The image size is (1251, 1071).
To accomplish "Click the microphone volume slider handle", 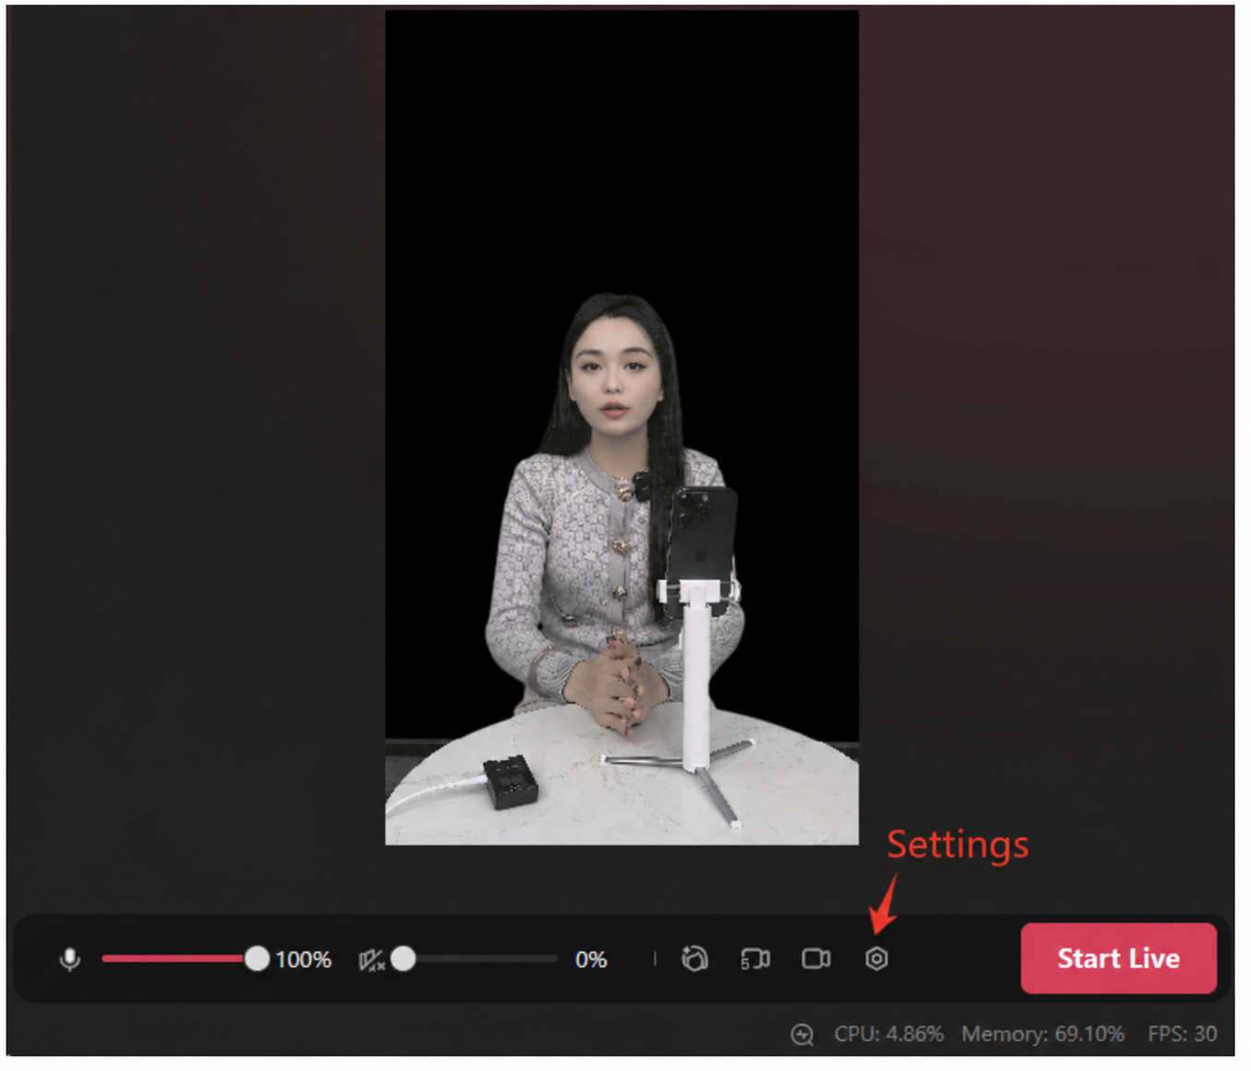I will [257, 959].
